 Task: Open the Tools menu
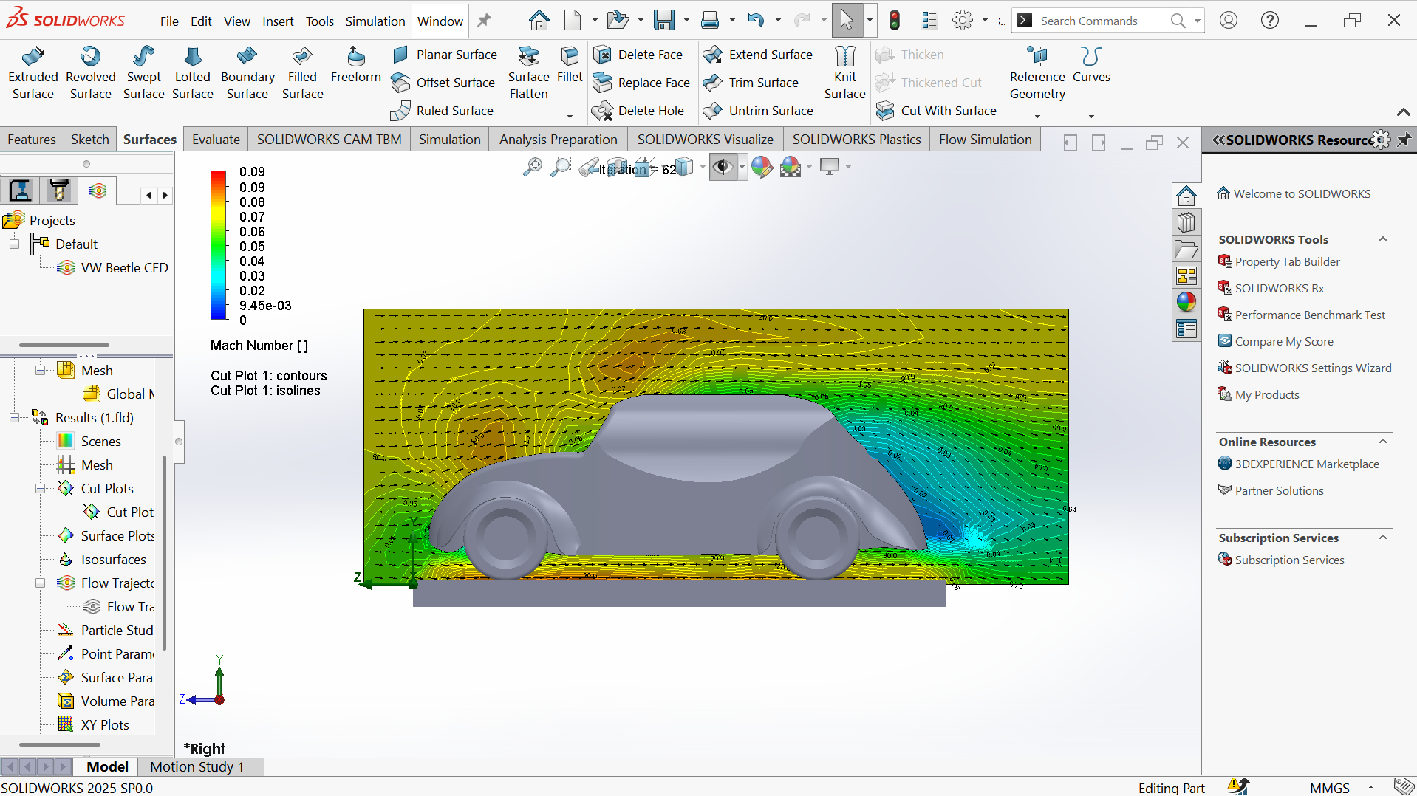coord(320,21)
